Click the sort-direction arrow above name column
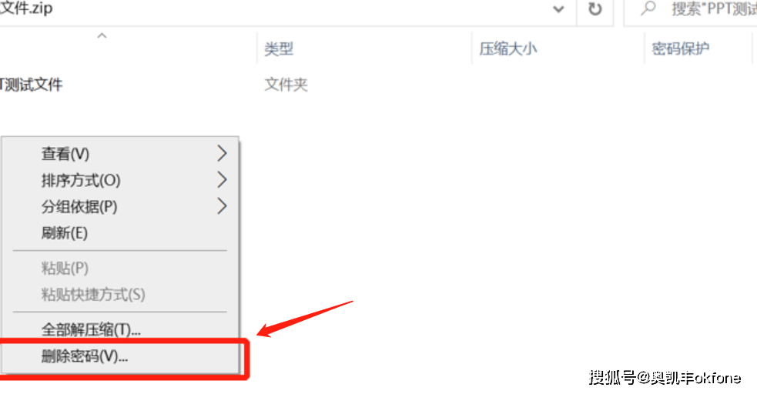Screen dimensions: 757x394 coord(102,35)
